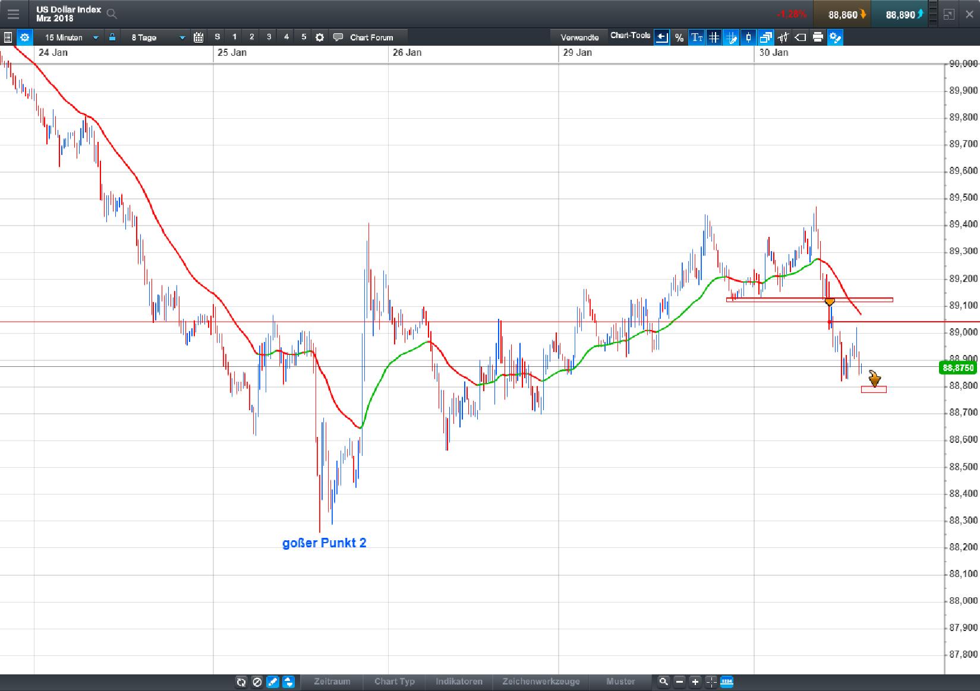Screen dimensions: 980x691
Task: Click the sell price 88,860
Action: (842, 15)
